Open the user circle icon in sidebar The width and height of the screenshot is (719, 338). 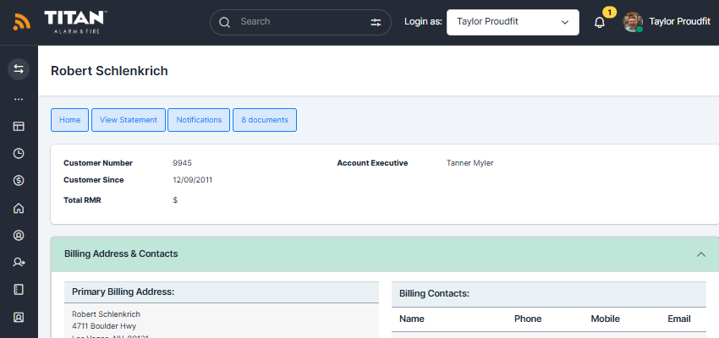pyautogui.click(x=19, y=236)
